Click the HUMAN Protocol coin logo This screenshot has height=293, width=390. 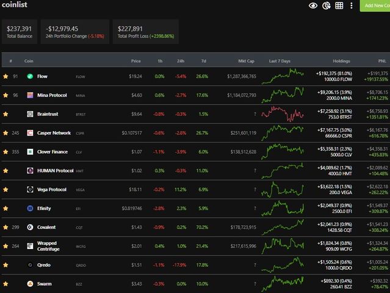[30, 171]
